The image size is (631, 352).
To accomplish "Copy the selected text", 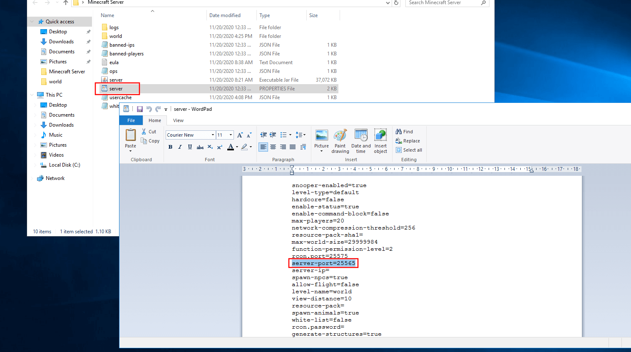I will tap(150, 141).
